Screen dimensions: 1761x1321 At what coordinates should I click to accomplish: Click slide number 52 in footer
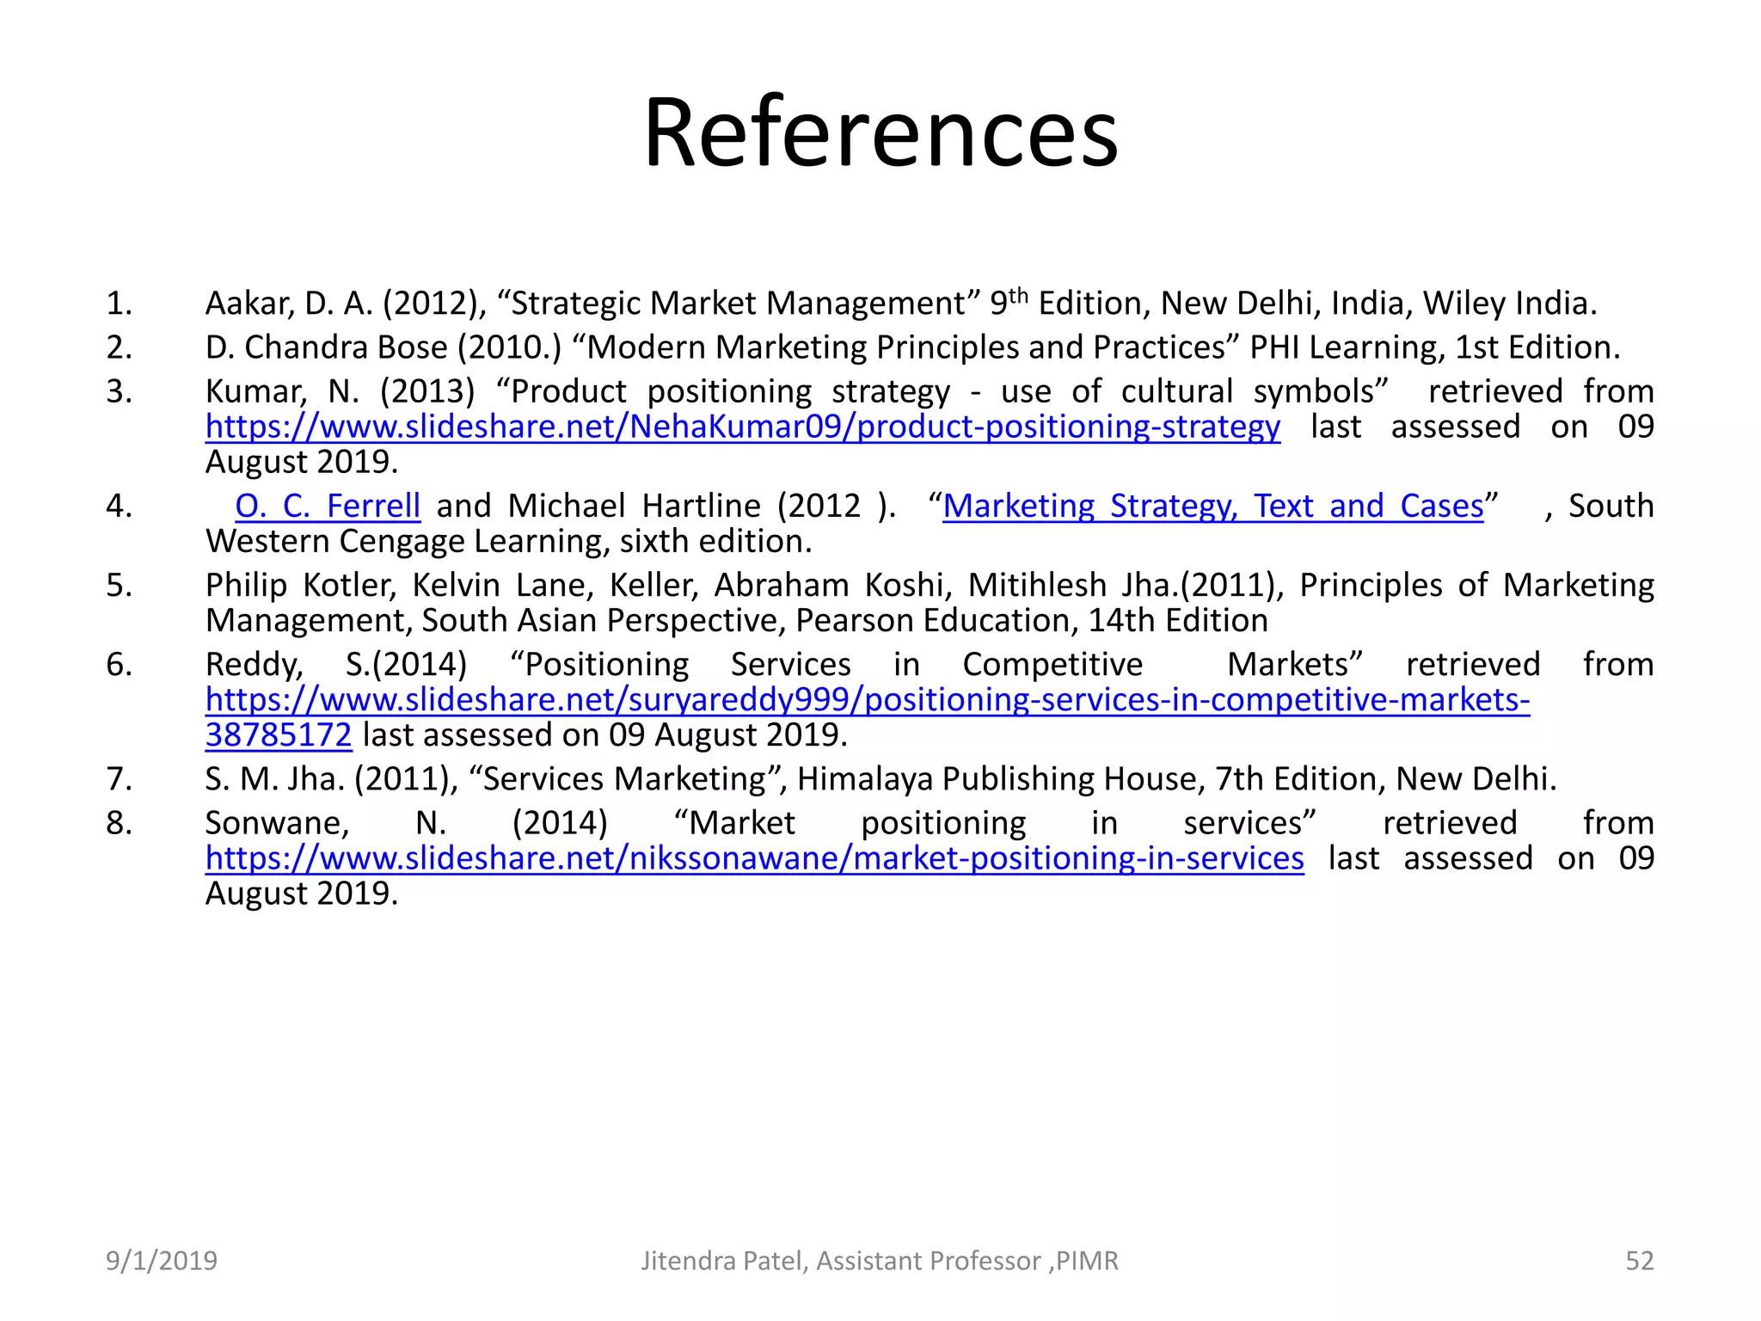1640,1261
